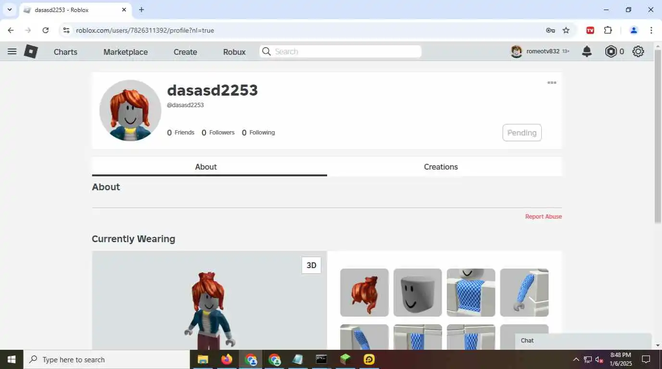Bookmark this page with the star

click(566, 30)
